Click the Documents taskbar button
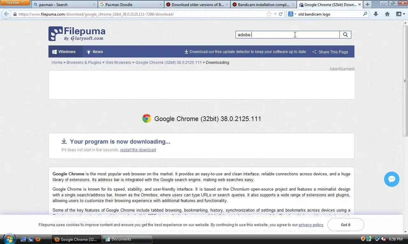 127,239
